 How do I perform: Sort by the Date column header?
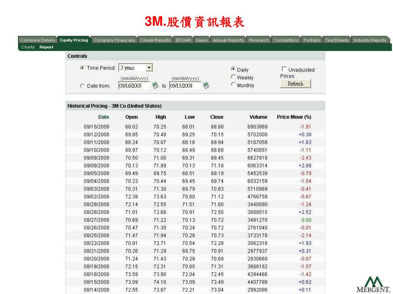pos(104,117)
